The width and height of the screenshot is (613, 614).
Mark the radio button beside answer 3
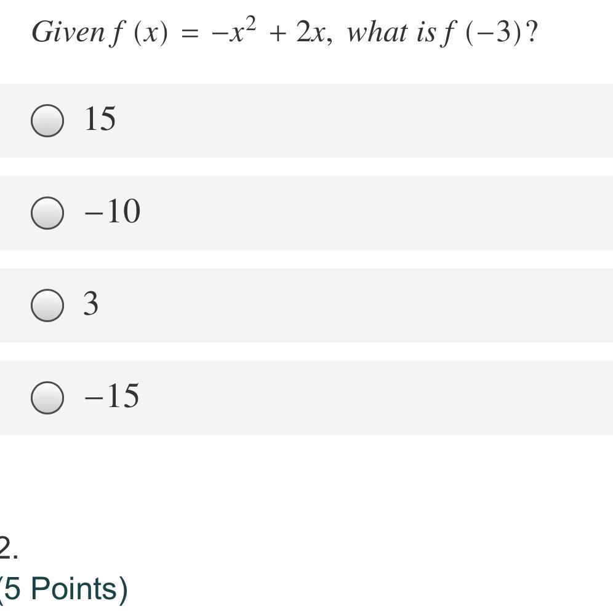pos(47,305)
